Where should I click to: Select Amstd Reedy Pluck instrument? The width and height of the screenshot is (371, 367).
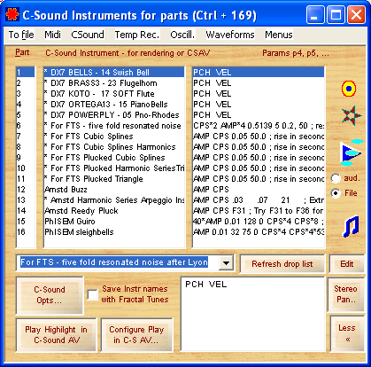coord(114,211)
